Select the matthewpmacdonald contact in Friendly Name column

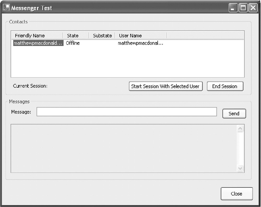[x=38, y=43]
